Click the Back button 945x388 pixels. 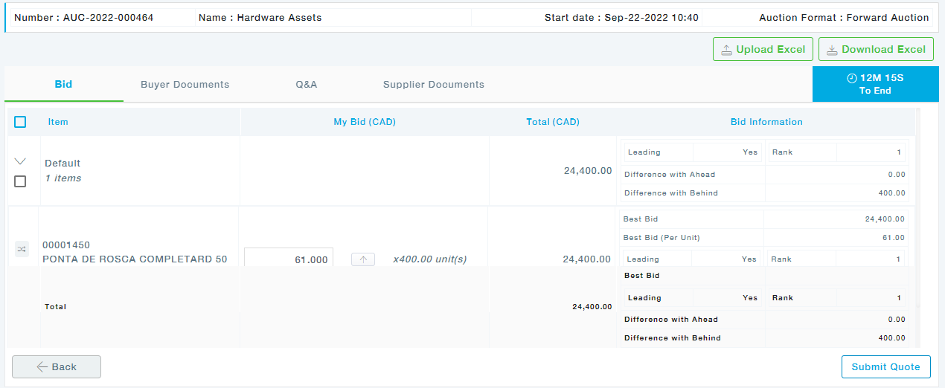click(57, 366)
